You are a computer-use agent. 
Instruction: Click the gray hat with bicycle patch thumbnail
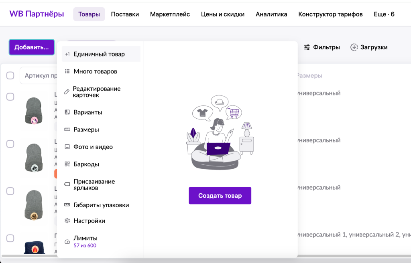(34, 158)
